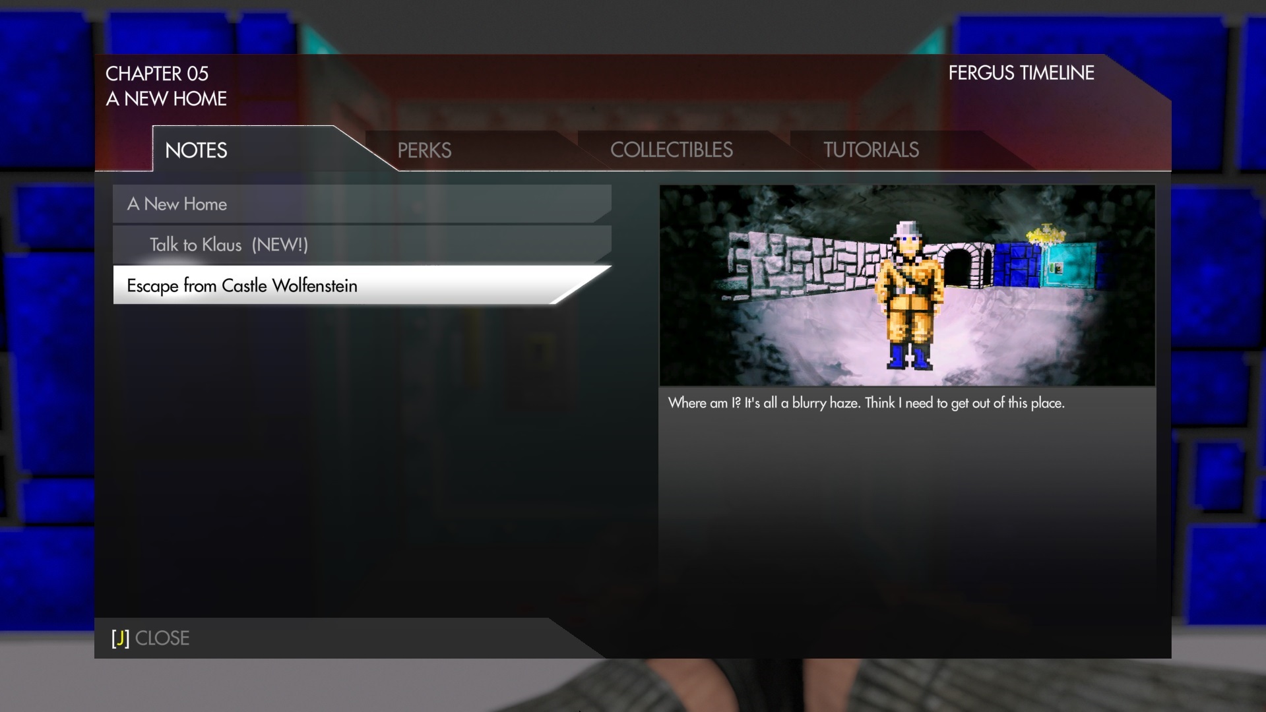Screen dimensions: 1266x712
Task: Close the journal with the [J] Close button
Action: pos(150,638)
